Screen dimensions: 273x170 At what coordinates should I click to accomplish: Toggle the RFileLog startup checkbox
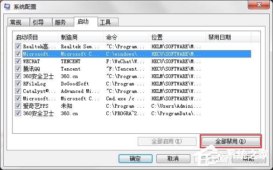click(18, 84)
